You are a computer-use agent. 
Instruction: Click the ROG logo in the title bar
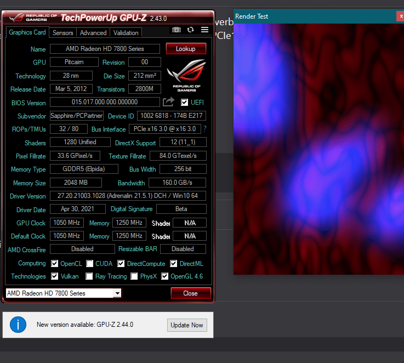point(17,18)
